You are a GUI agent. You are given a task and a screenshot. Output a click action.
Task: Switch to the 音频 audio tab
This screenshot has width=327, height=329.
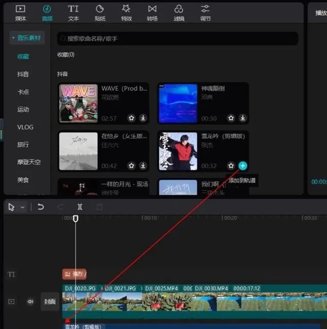(47, 13)
